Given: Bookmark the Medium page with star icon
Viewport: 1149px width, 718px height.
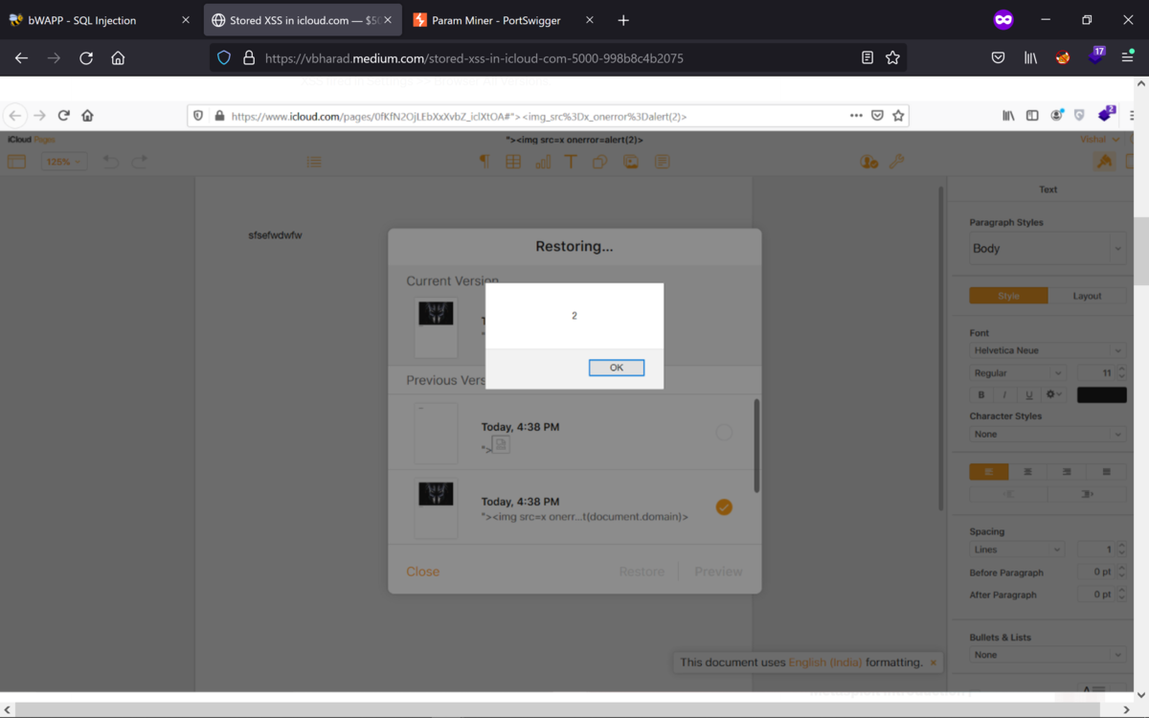Looking at the screenshot, I should tap(892, 58).
